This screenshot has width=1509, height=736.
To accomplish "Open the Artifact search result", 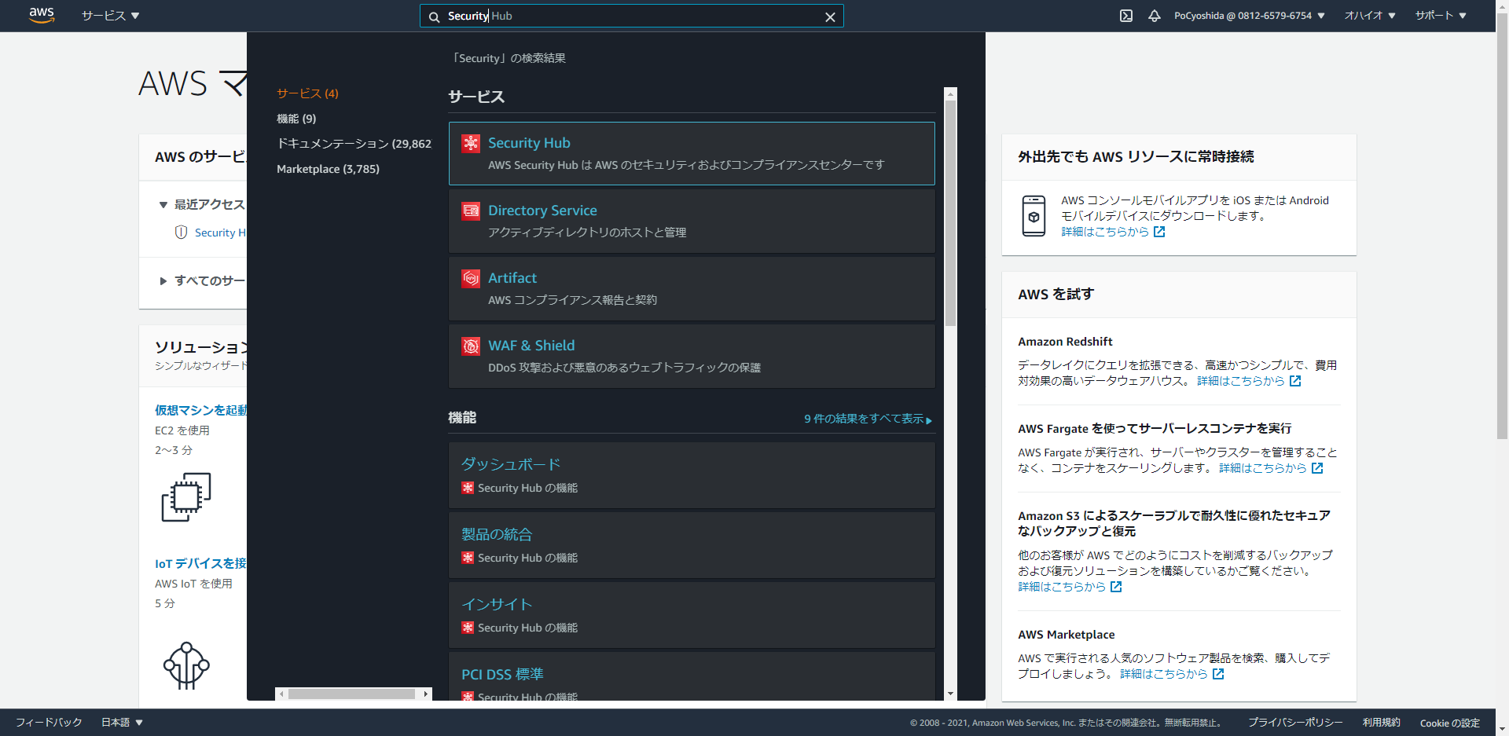I will point(692,288).
